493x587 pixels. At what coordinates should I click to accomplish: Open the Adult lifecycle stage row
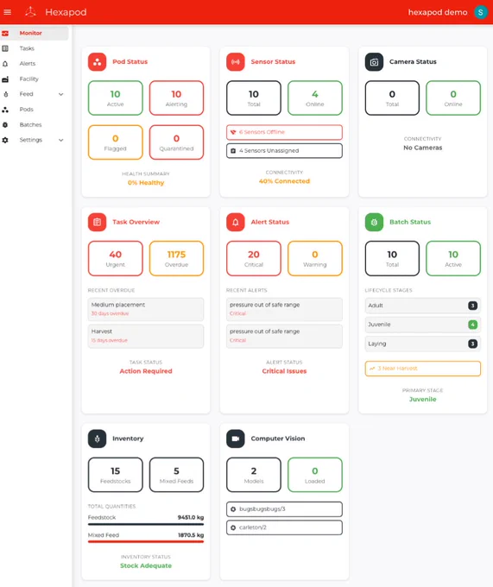tap(422, 306)
